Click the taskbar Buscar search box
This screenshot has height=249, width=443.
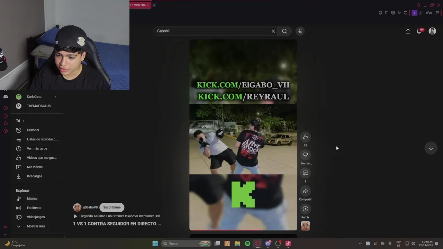pos(186,243)
